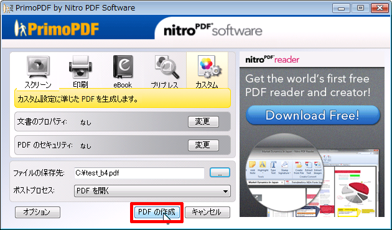Click the PrimoPDF logo in header
This screenshot has height=230, width=392.
[57, 28]
